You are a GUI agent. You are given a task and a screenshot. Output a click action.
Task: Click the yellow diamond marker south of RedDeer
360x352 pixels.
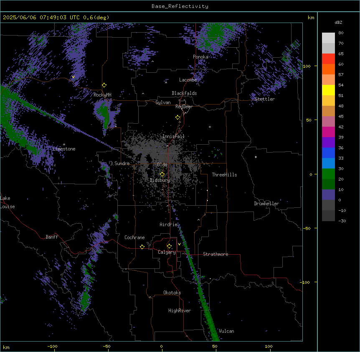(177, 117)
